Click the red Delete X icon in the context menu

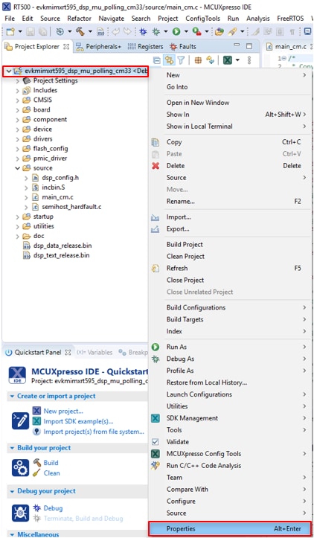pos(156,166)
